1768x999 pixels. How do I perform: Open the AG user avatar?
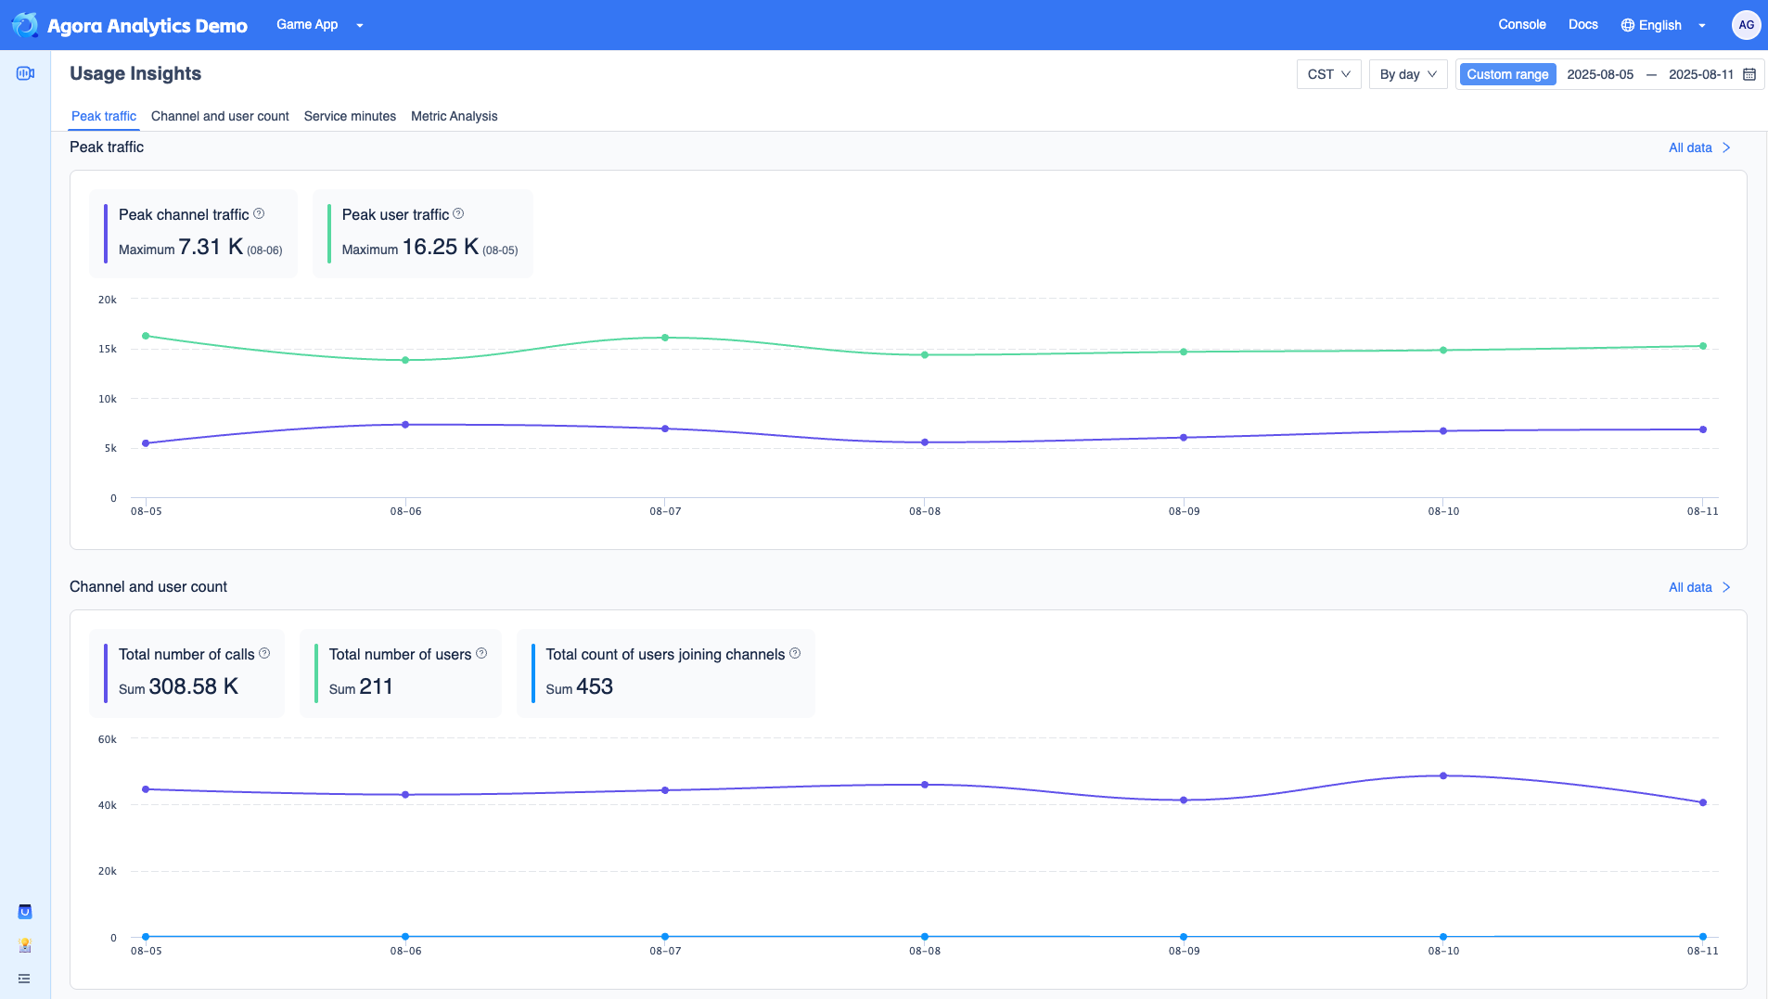coord(1746,25)
